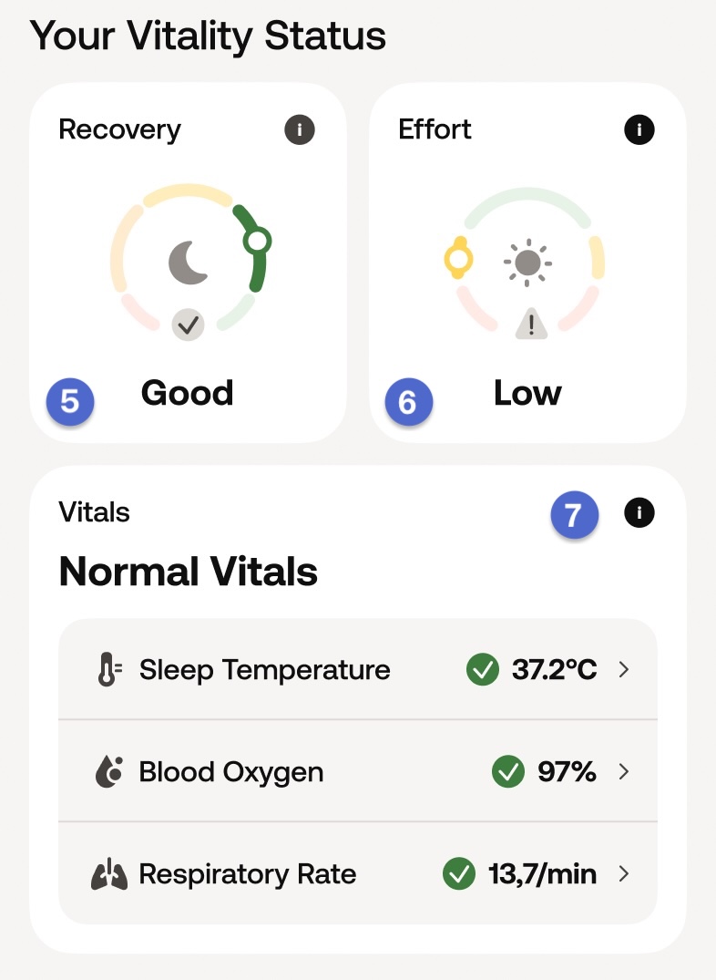716x980 pixels.
Task: Click the lungs icon for Respiratory Rate
Action: click(x=108, y=875)
